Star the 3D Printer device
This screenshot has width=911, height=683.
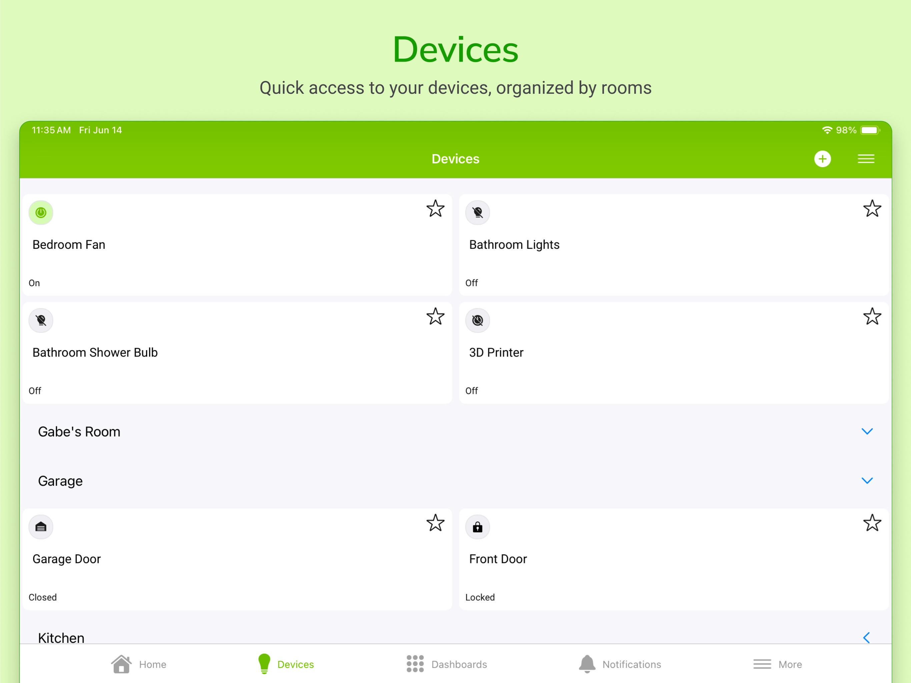coord(872,316)
